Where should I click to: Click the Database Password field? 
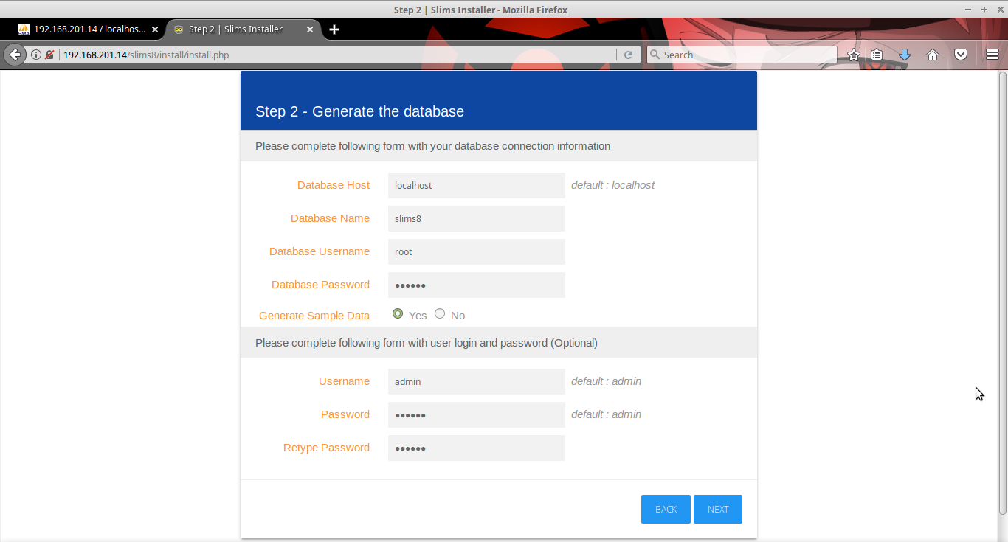[x=477, y=285]
